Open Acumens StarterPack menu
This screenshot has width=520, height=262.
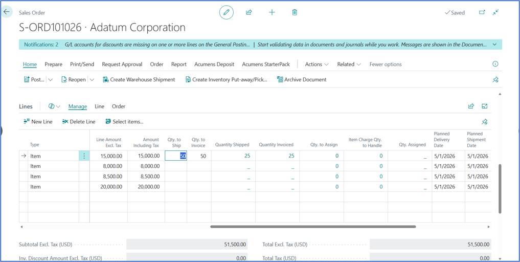point(266,64)
